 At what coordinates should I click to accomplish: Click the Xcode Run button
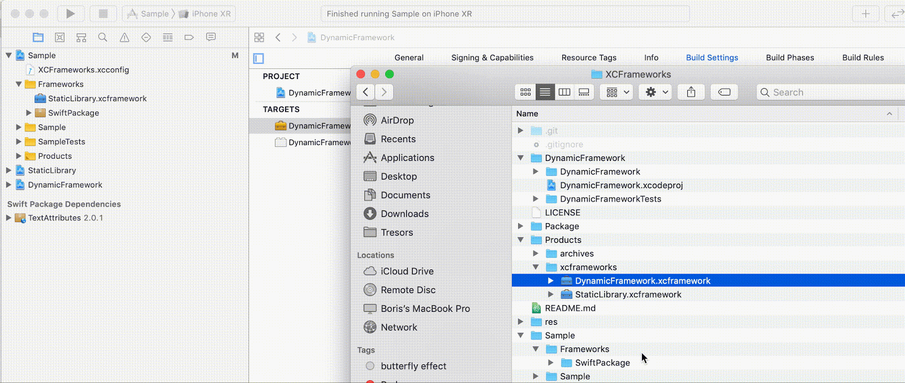pos(70,14)
